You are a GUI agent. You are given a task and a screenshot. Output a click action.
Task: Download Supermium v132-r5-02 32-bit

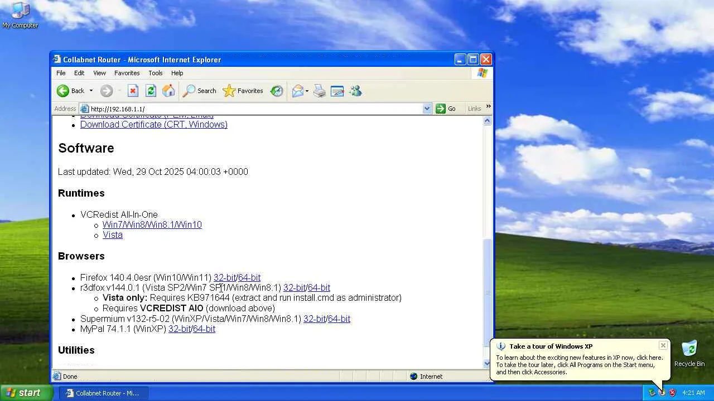[x=315, y=319]
